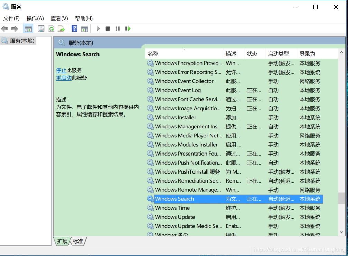The height and width of the screenshot is (256, 348).
Task: Click the 停止 service link
Action: 61,70
